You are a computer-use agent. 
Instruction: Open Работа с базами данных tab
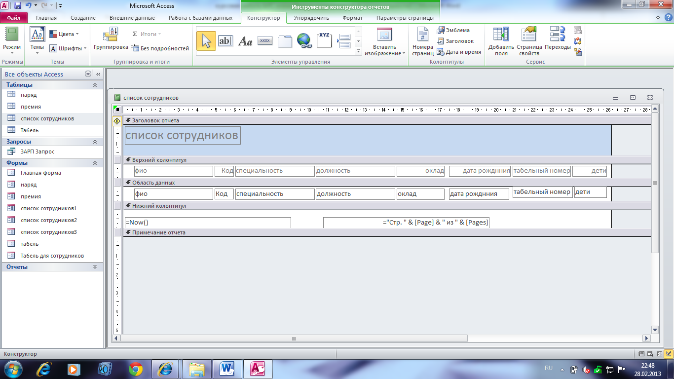(200, 18)
